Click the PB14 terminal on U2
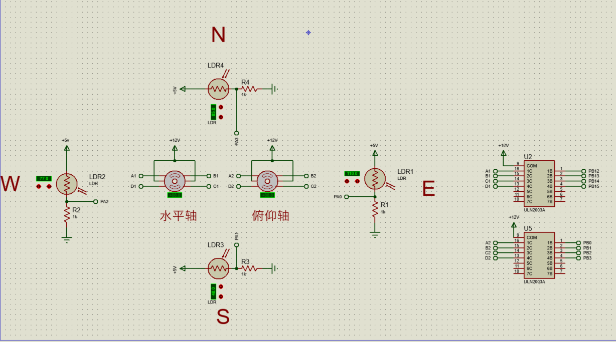616x342 pixels. pos(583,181)
